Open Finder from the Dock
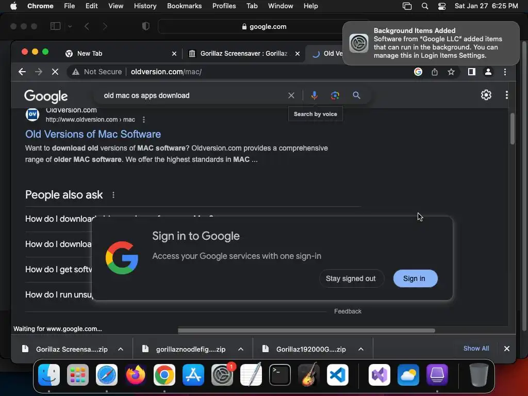 (x=49, y=375)
